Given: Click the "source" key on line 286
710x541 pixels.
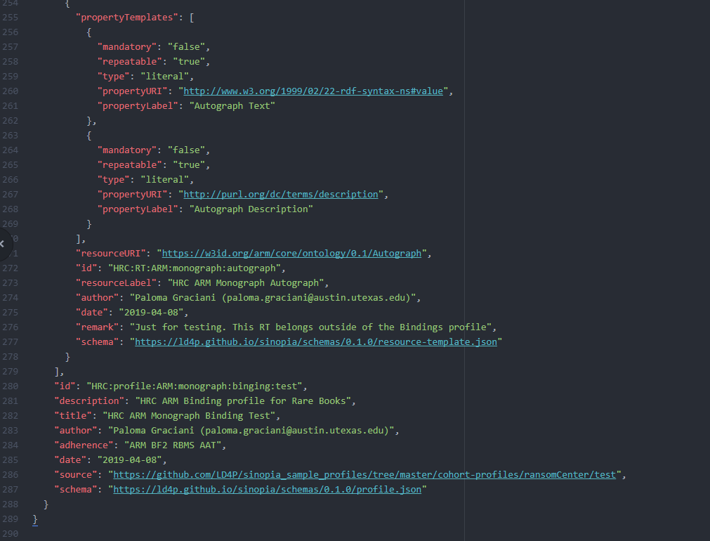Looking at the screenshot, I should [76, 474].
